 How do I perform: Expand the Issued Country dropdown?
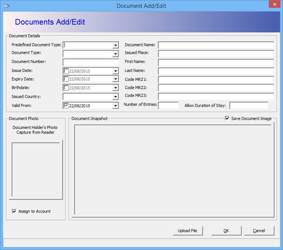[x=116, y=97]
